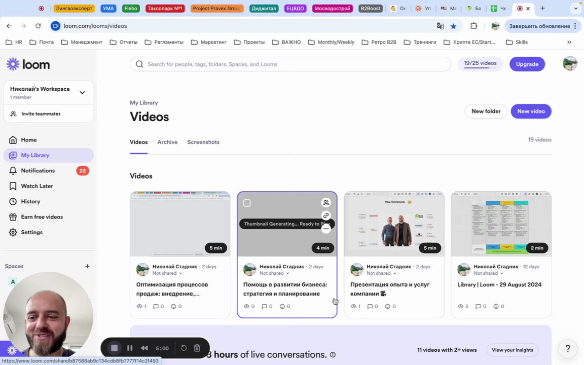584x365 pixels.
Task: Stop the Loom recording
Action: point(115,348)
